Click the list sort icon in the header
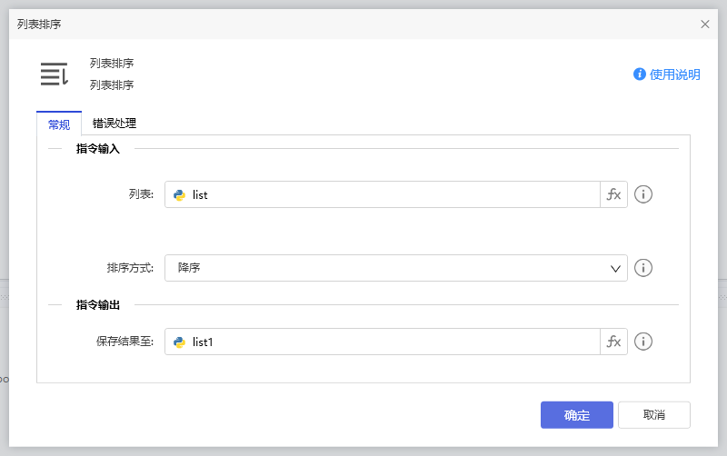 tap(55, 74)
